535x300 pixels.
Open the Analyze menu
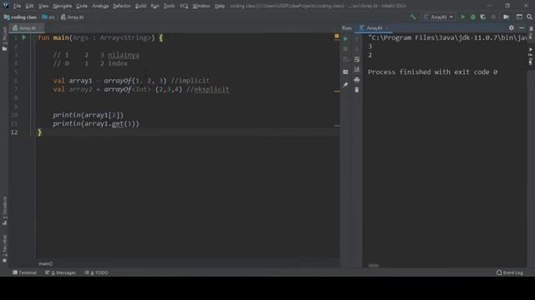coord(100,6)
